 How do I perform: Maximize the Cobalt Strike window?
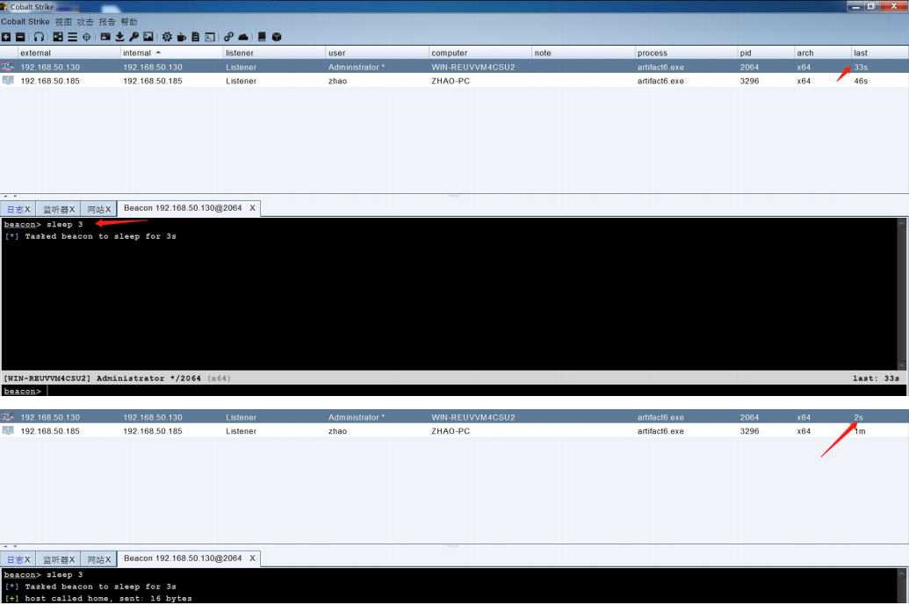pos(870,6)
